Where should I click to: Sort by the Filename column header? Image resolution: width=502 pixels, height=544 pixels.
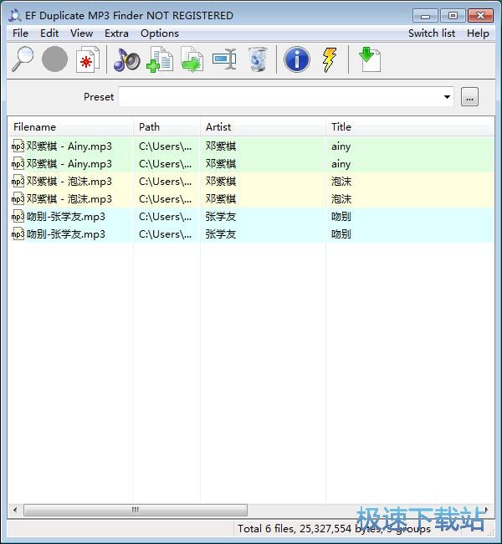pyautogui.click(x=70, y=127)
